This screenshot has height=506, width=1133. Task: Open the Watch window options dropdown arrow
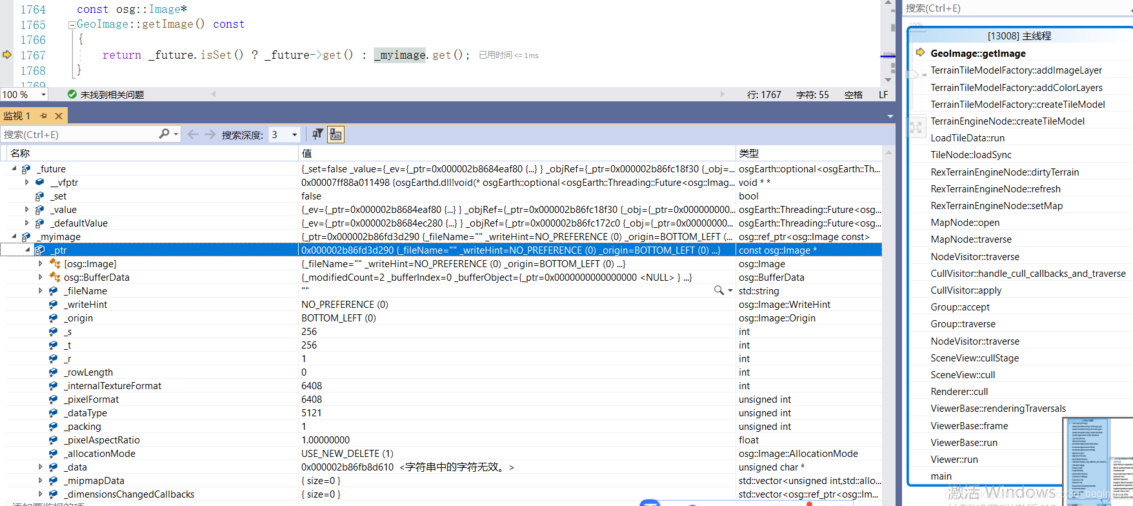[890, 116]
